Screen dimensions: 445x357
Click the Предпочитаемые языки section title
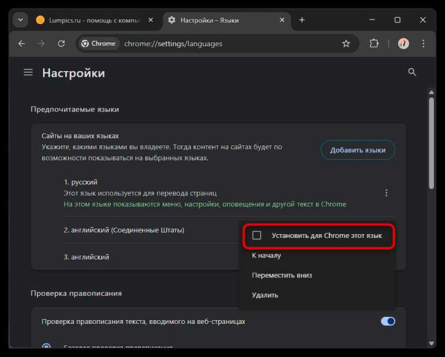75,110
